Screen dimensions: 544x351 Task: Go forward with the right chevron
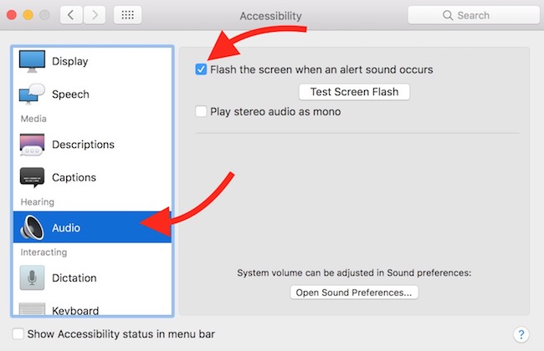click(x=94, y=15)
